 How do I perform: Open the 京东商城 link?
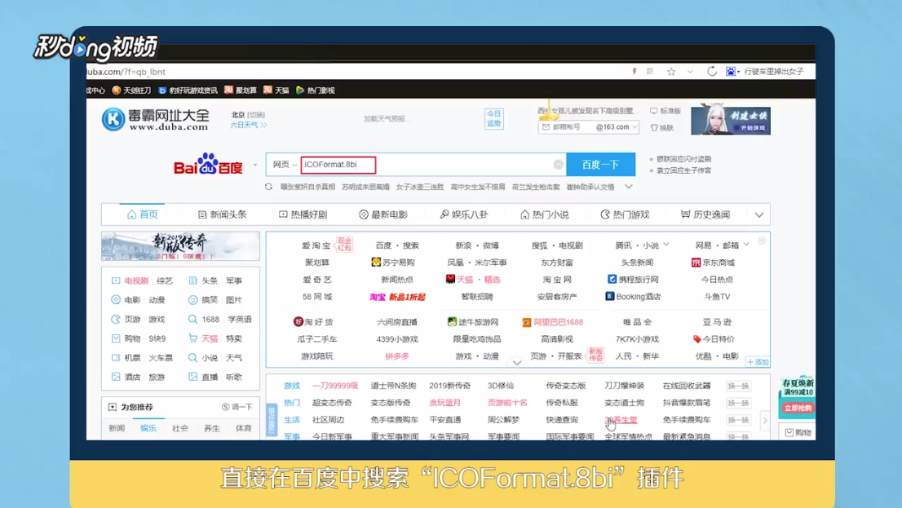coord(714,263)
